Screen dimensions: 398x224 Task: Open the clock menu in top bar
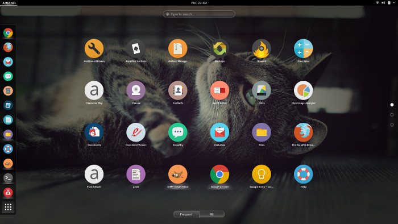pos(199,3)
